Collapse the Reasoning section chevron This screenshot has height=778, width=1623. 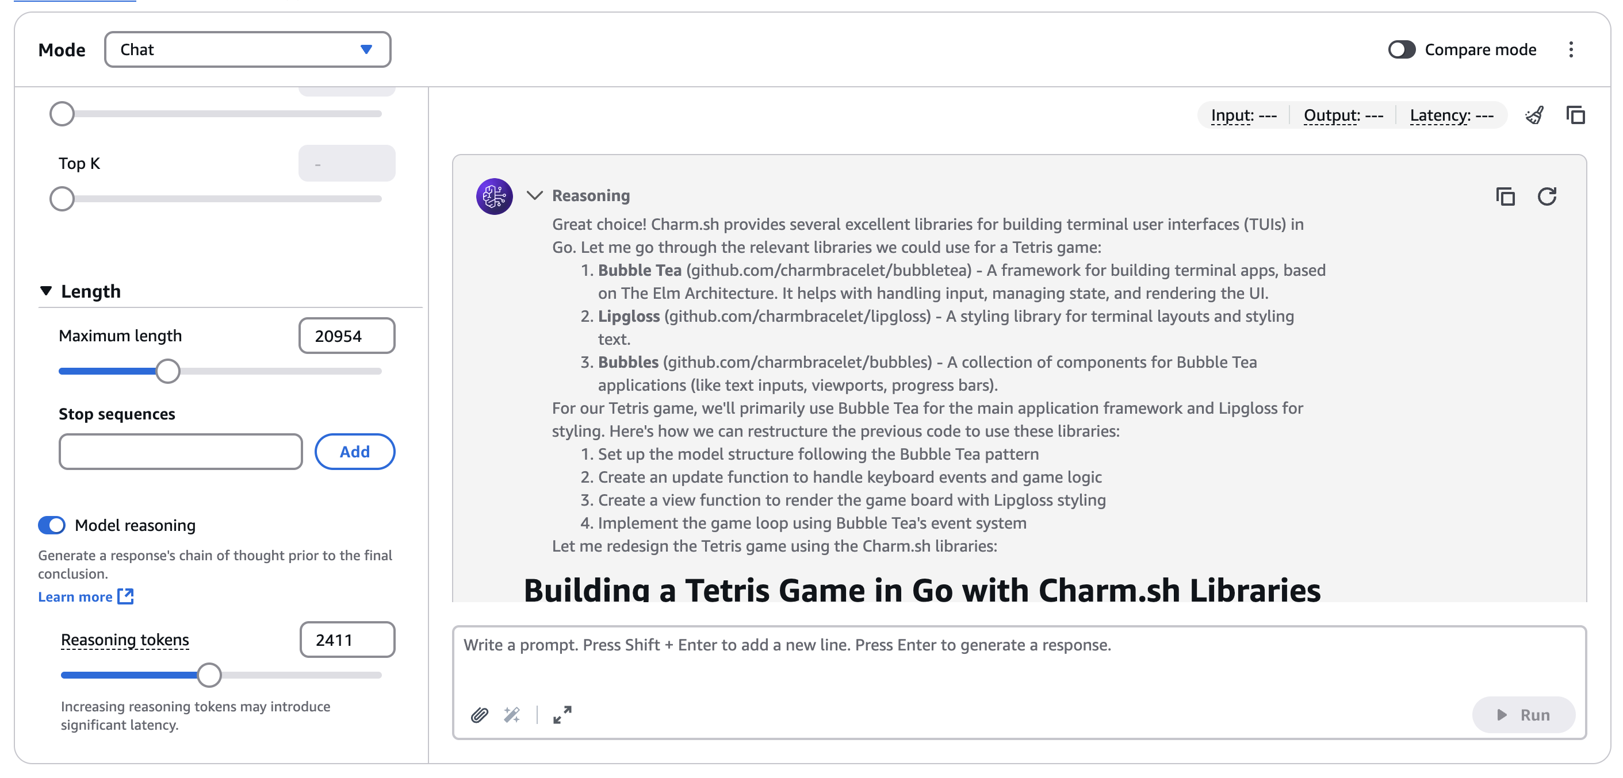tap(534, 196)
